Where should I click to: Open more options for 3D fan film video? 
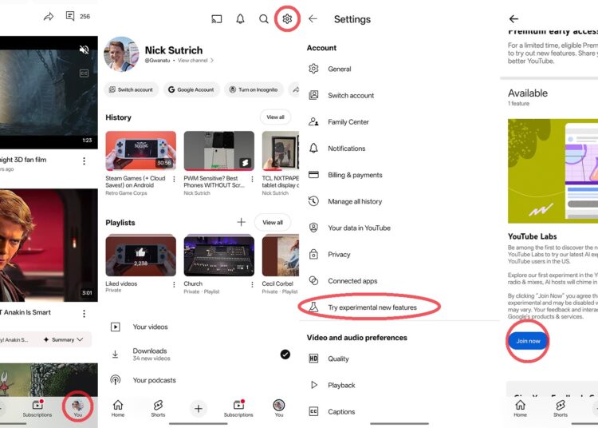tap(84, 161)
